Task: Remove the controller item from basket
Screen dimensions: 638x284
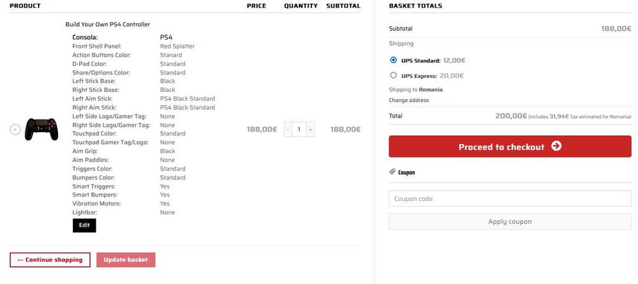Action: pyautogui.click(x=15, y=130)
